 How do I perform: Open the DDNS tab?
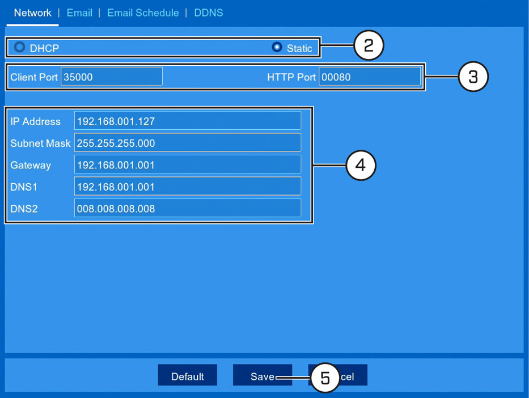click(209, 13)
